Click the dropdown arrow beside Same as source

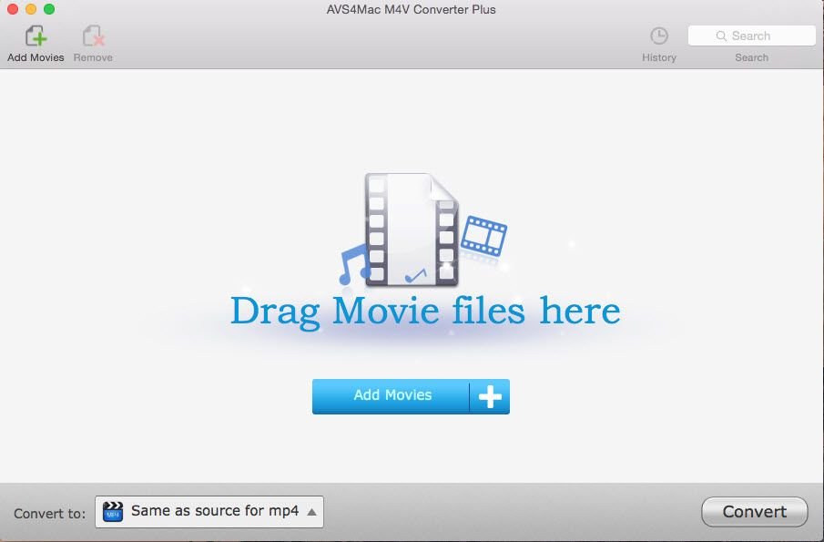click(311, 512)
